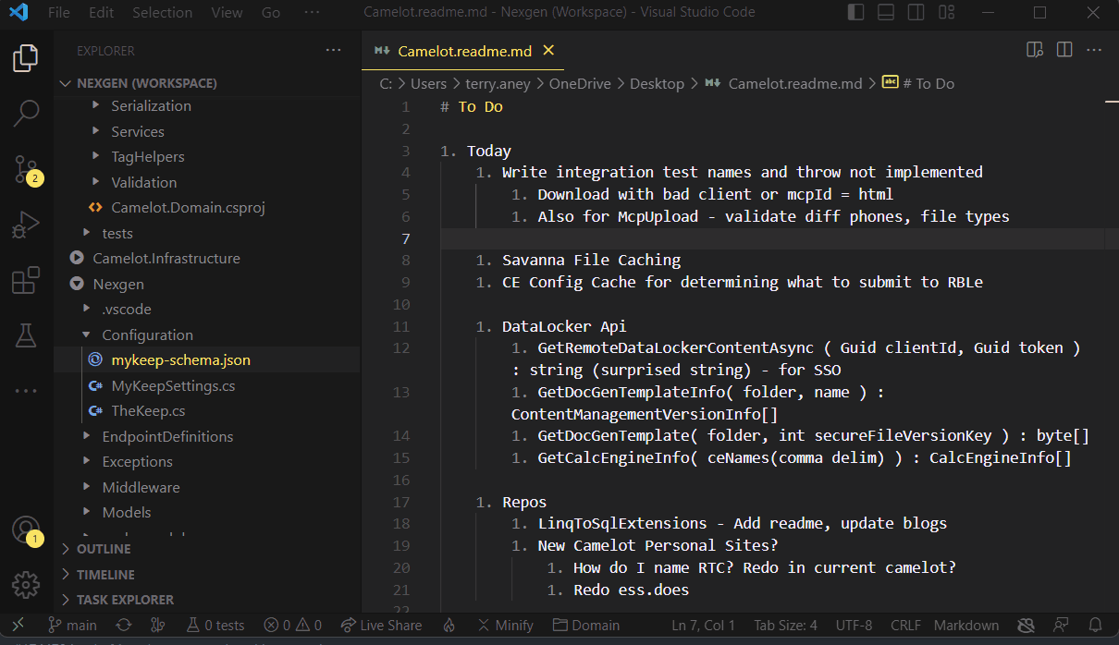Click the main branch button in status bar

click(x=72, y=626)
